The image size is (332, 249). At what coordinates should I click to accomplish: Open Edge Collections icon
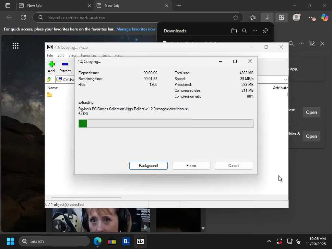(281, 18)
